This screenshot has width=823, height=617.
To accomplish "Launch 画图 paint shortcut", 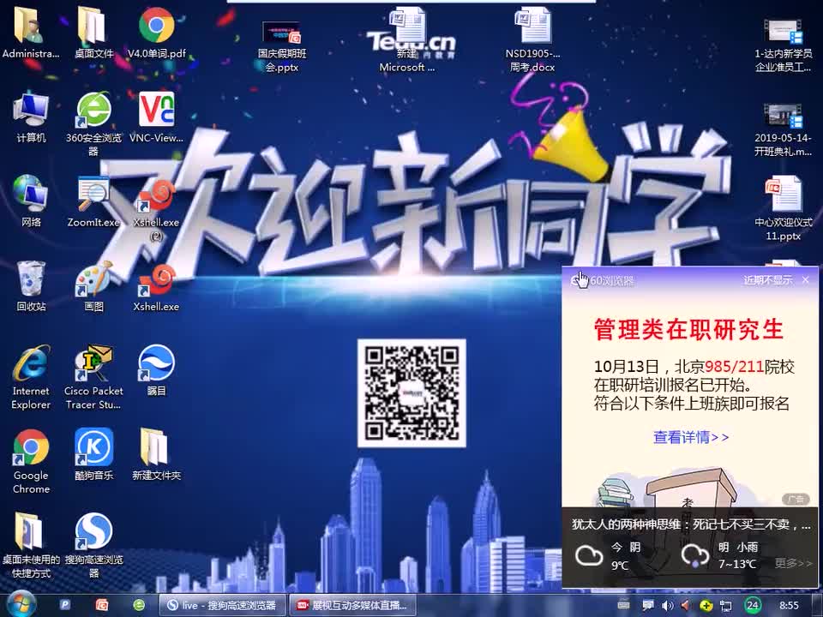I will (x=93, y=286).
